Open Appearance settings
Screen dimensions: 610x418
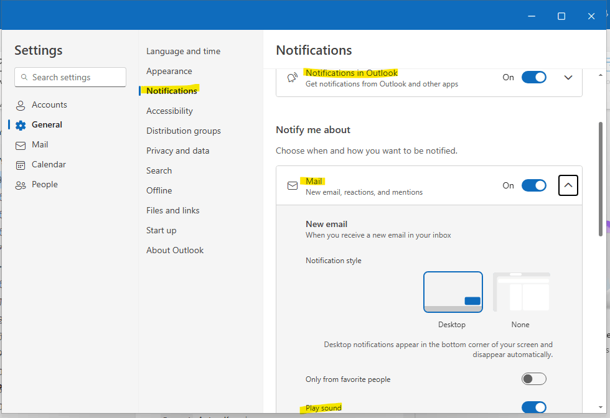(x=169, y=71)
